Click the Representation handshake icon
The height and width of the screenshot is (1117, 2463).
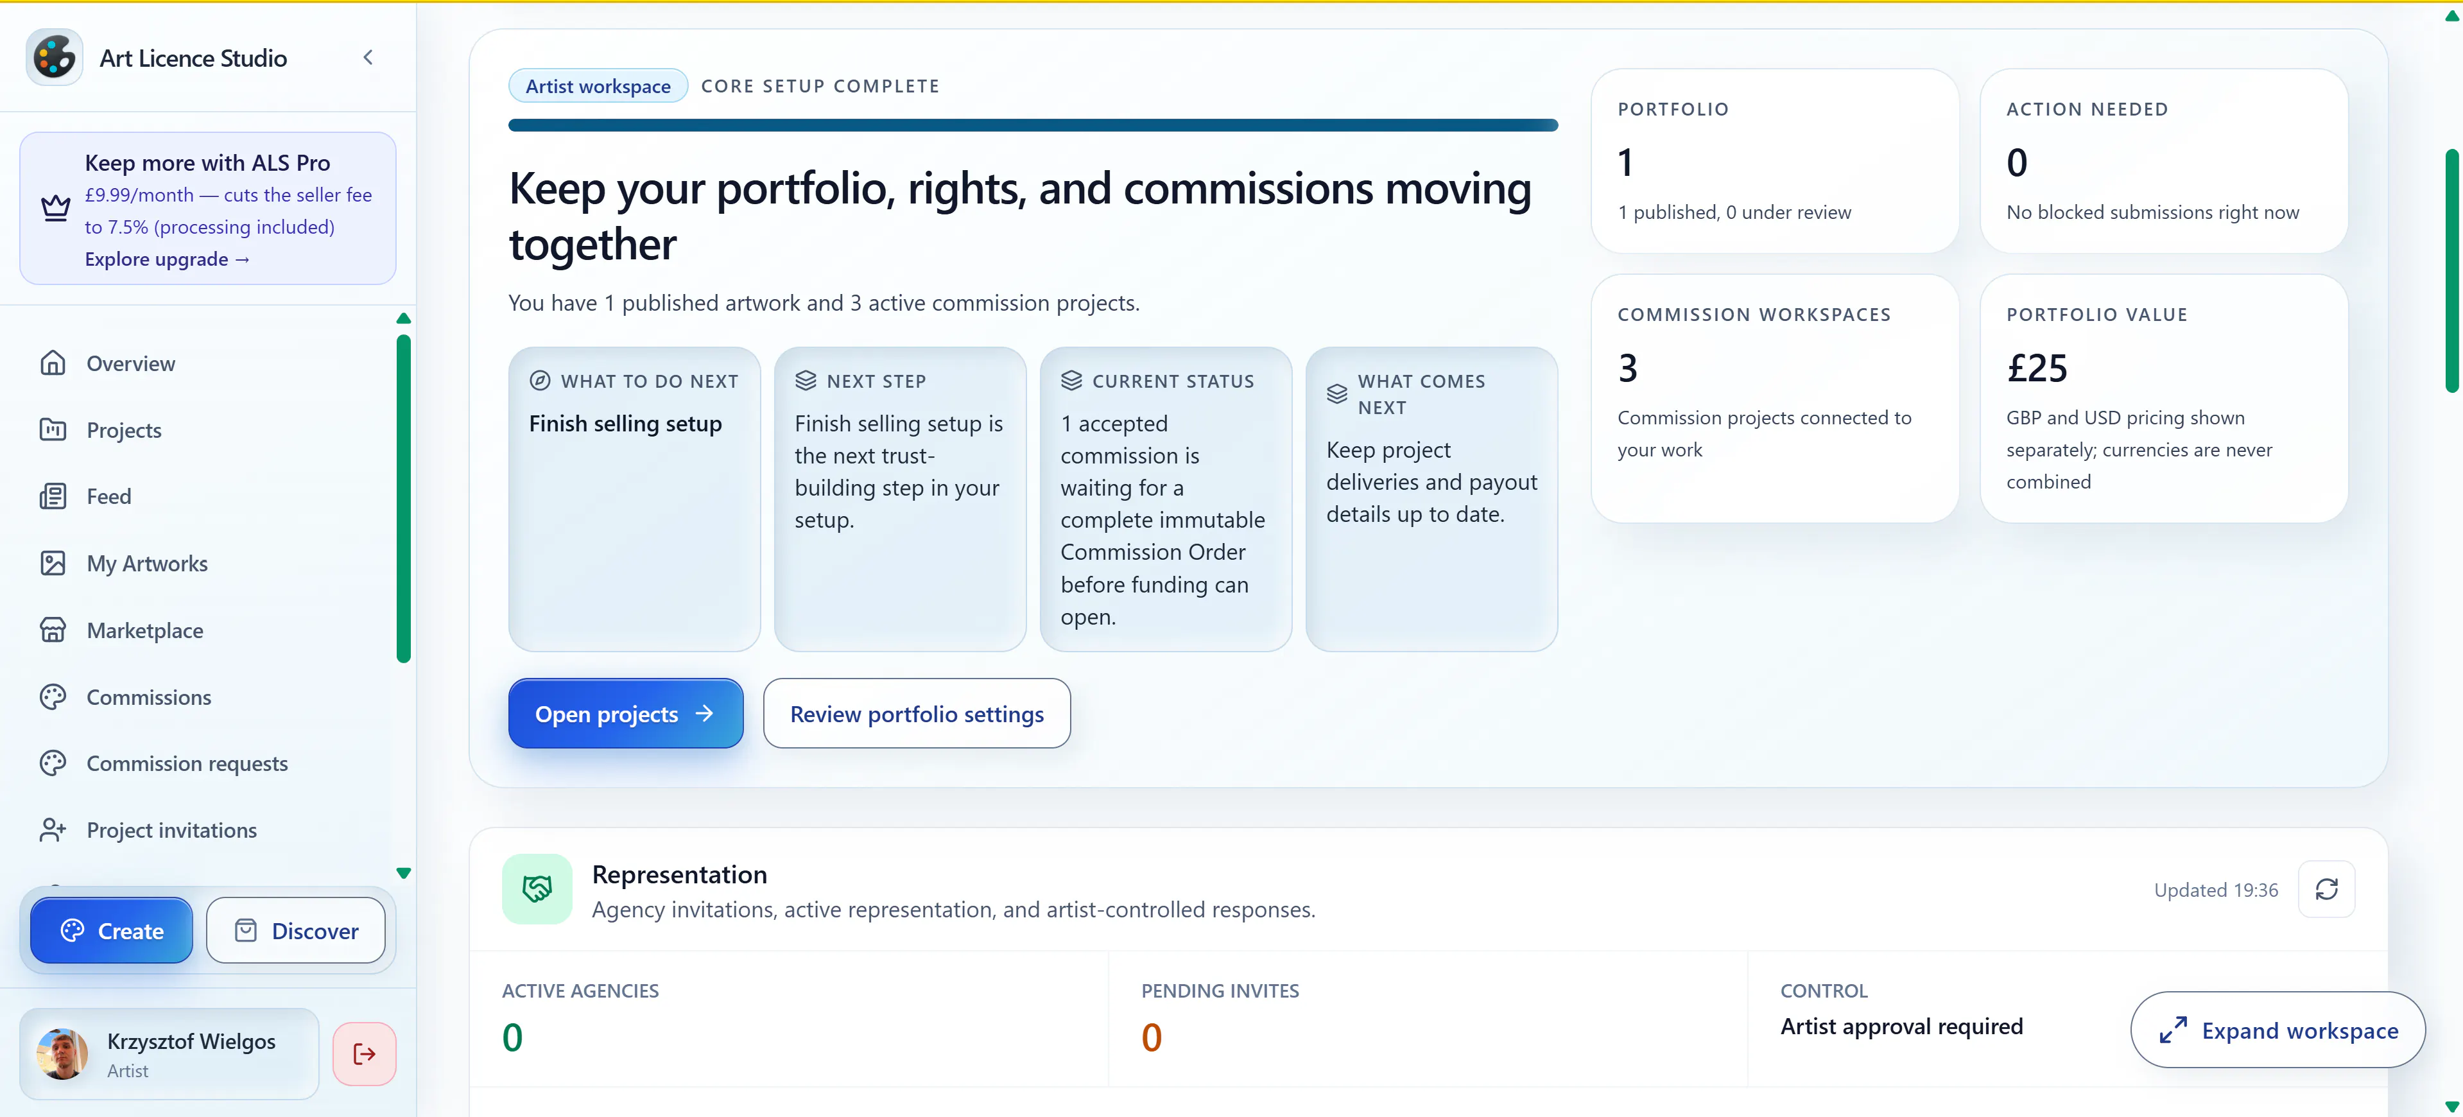[x=537, y=889]
